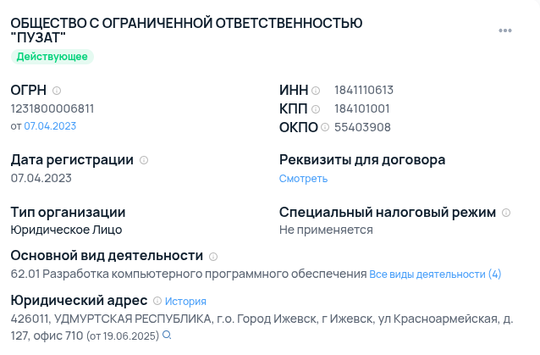Viewport: 540px width, 355px height.
Task: Click the ОГРН number 1231800006811
Action: (x=52, y=109)
